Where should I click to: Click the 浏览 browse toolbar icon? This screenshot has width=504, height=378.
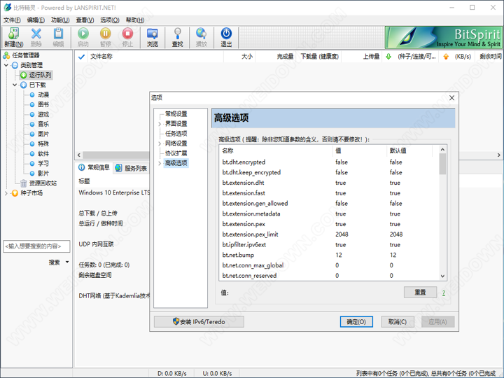[153, 37]
